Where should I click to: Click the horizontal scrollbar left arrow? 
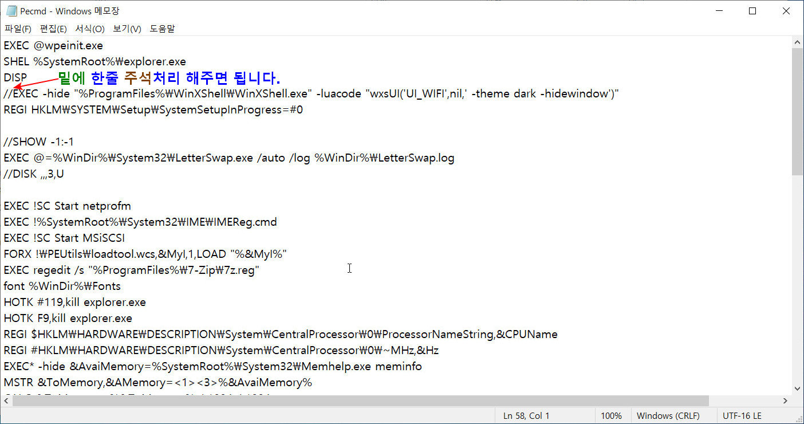point(6,401)
